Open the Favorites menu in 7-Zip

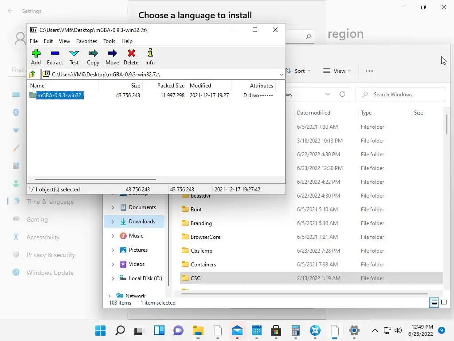[x=86, y=41]
